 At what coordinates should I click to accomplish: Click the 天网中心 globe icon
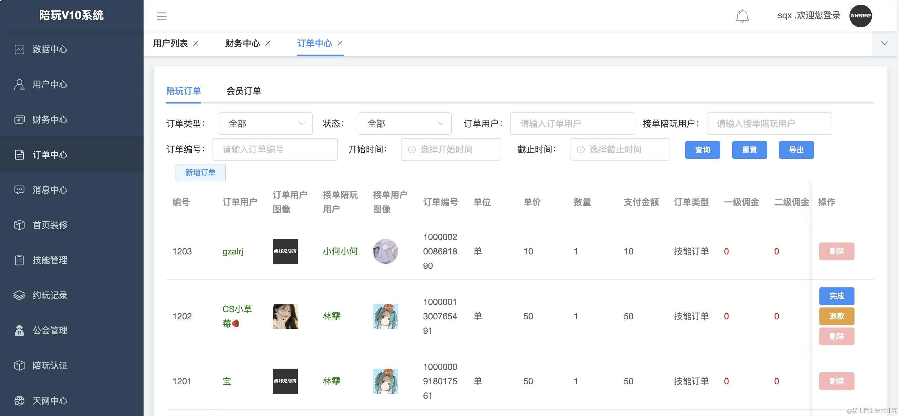click(19, 400)
